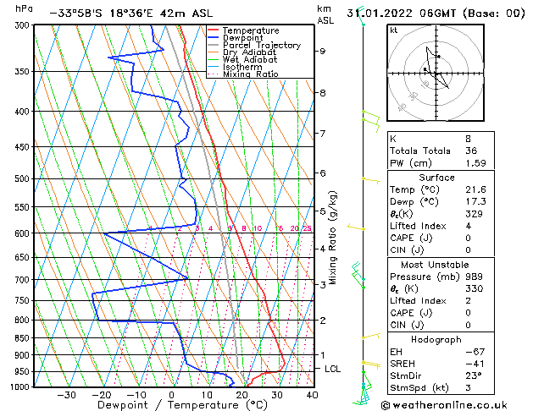
Task: Click the surface Dewp value 17.3
Action: tap(475, 201)
